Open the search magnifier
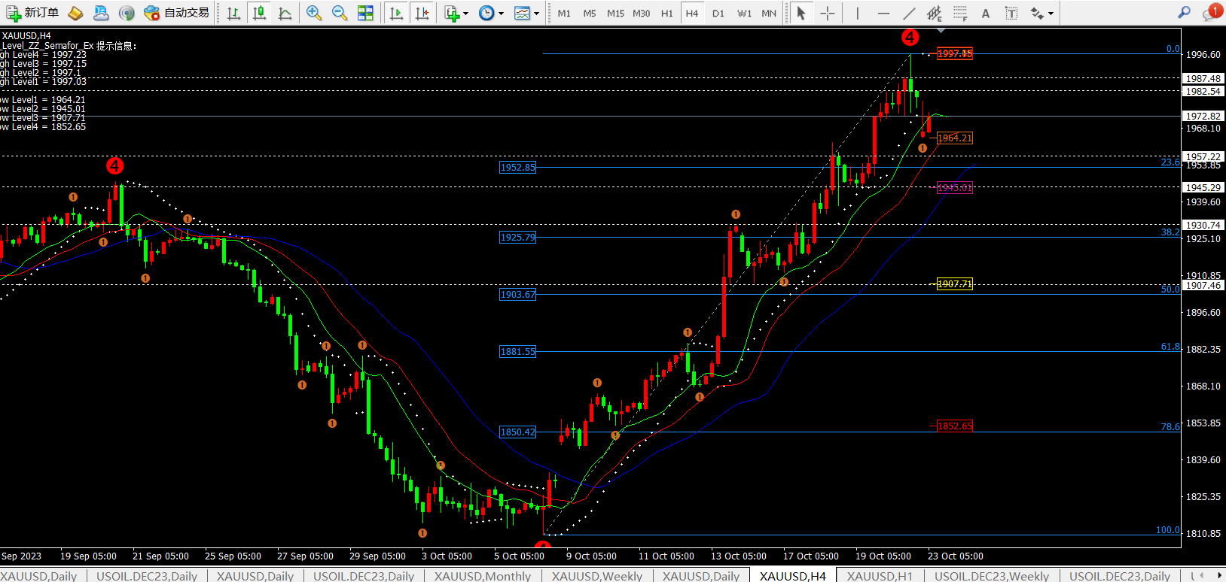This screenshot has height=582, width=1226. click(1185, 12)
